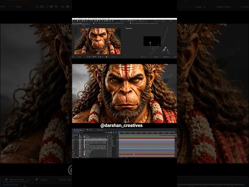
Task: Open the 2 Views layout dropdown
Action: pyautogui.click(x=175, y=57)
